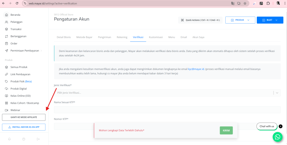287x145 pixels.
Task: Click the Transaksi layers icon
Action: 7,29
